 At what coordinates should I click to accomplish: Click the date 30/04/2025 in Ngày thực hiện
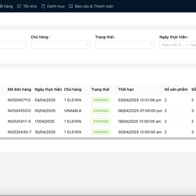coord(45,132)
